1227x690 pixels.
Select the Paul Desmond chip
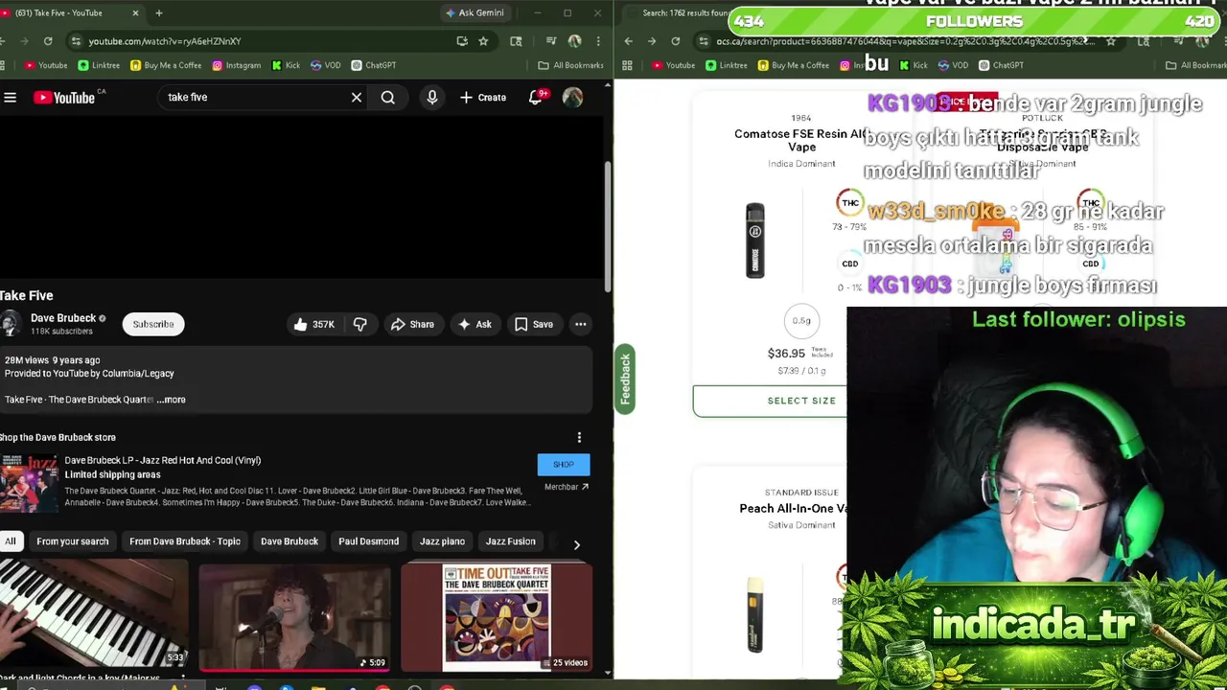pyautogui.click(x=368, y=541)
